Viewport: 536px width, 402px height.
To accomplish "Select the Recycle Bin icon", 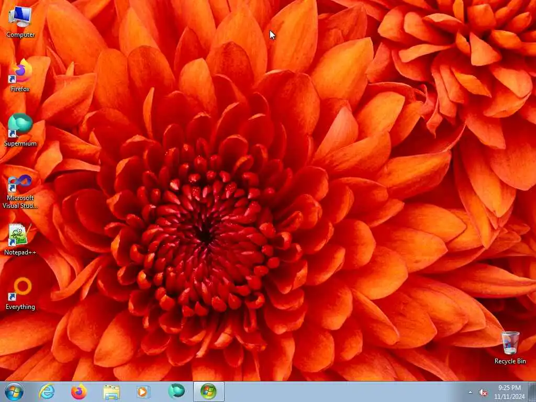I will pos(510,348).
